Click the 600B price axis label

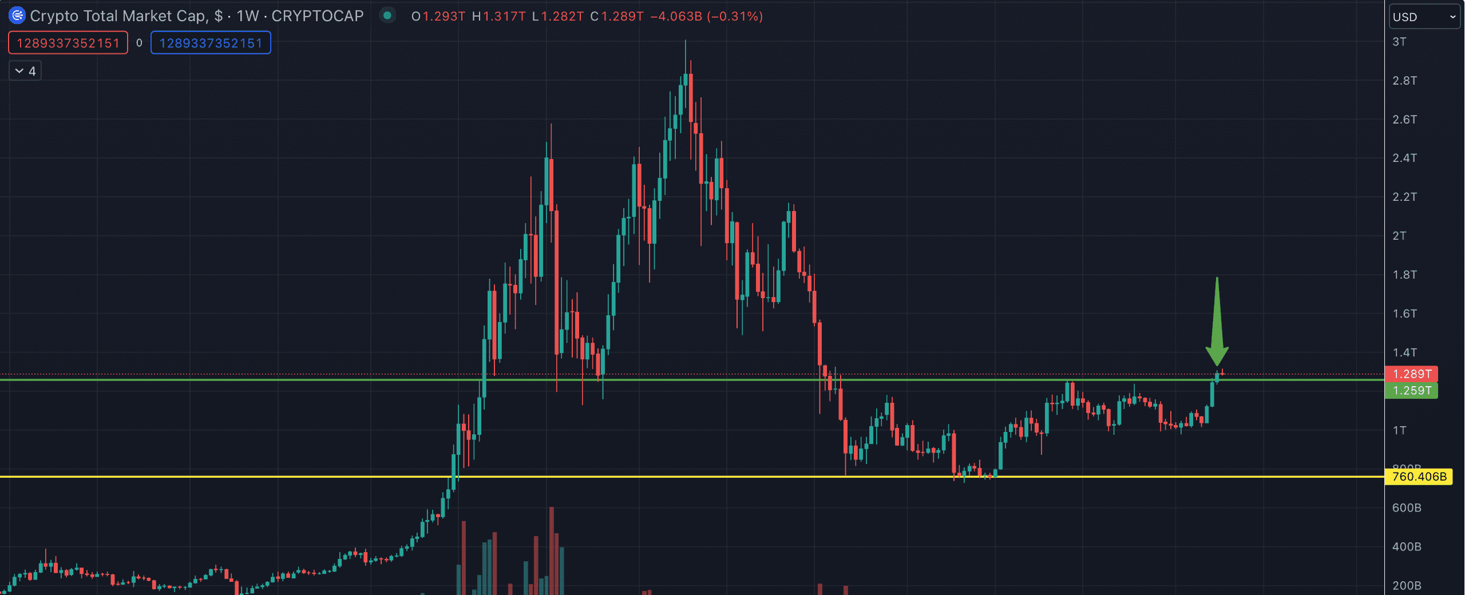pyautogui.click(x=1407, y=508)
